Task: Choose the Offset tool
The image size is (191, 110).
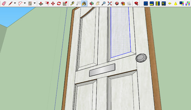Action: click(x=47, y=3)
